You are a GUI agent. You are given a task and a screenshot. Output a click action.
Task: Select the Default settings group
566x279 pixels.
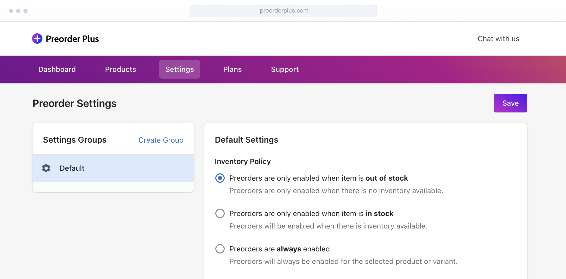[113, 168]
